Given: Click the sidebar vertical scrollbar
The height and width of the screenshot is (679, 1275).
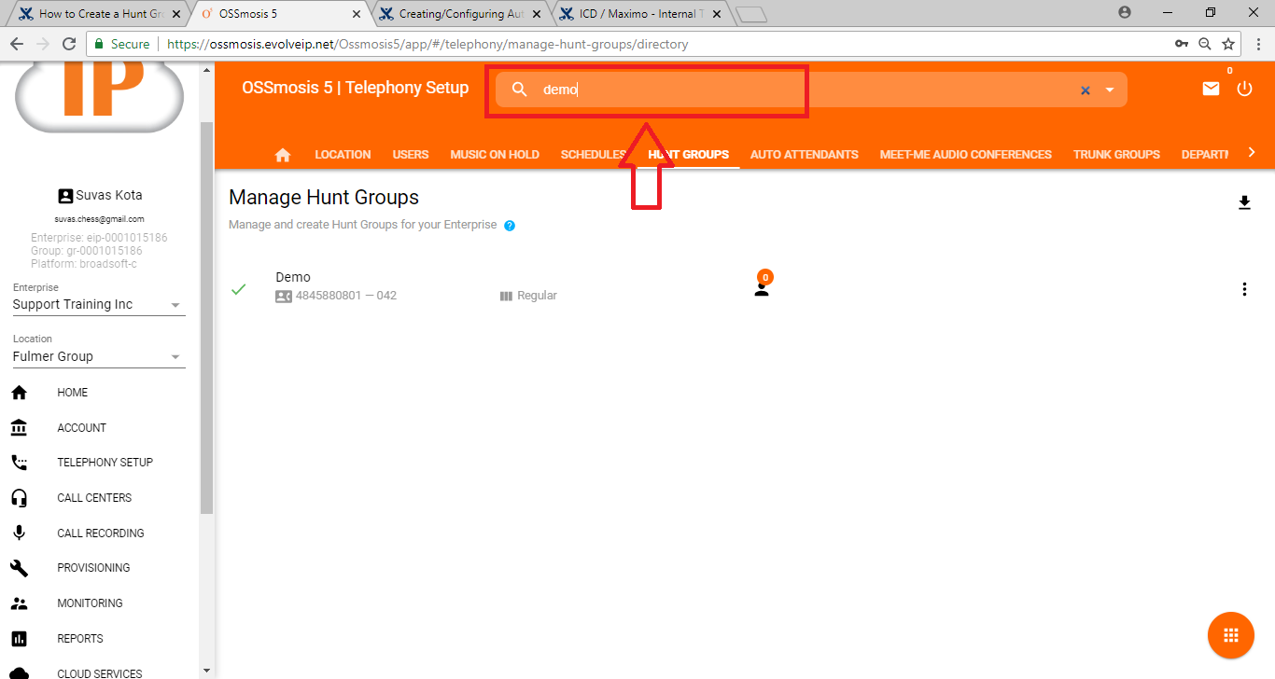Looking at the screenshot, I should coord(207,317).
